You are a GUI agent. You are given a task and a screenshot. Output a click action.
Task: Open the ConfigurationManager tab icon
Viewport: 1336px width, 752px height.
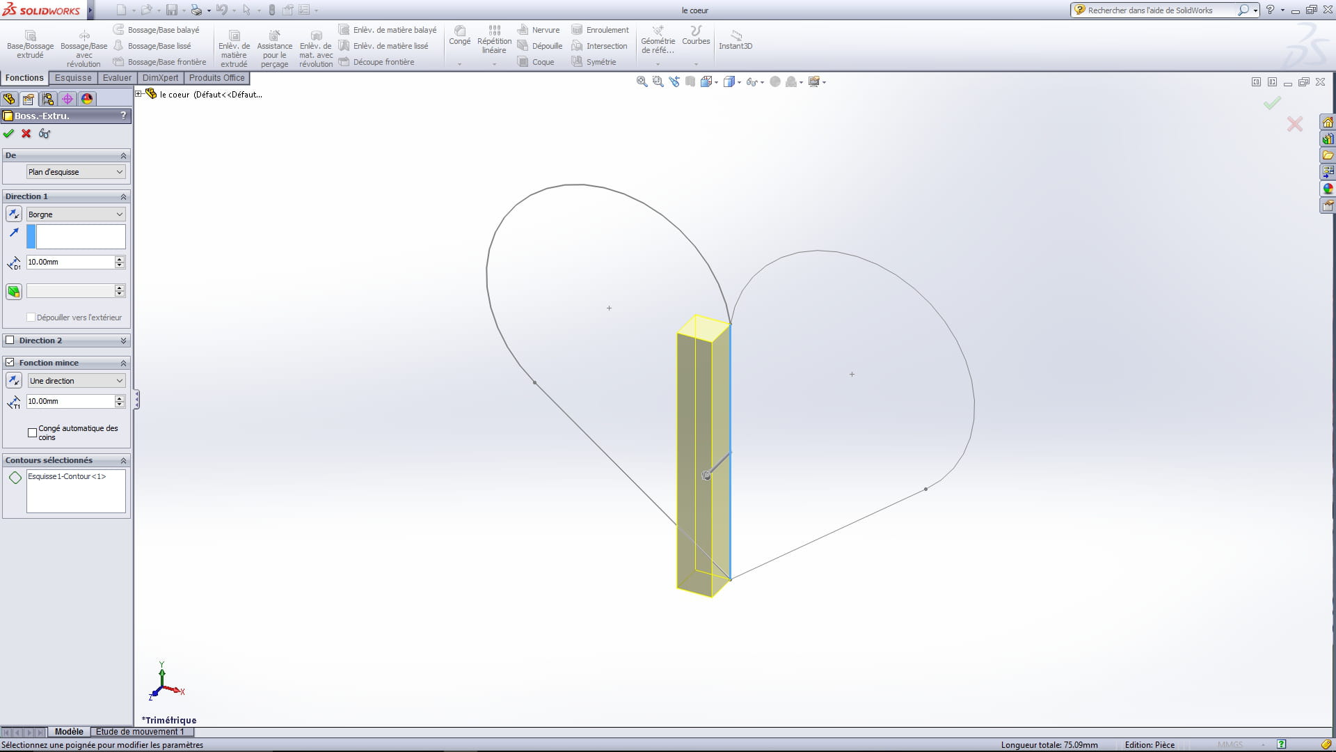[x=48, y=99]
